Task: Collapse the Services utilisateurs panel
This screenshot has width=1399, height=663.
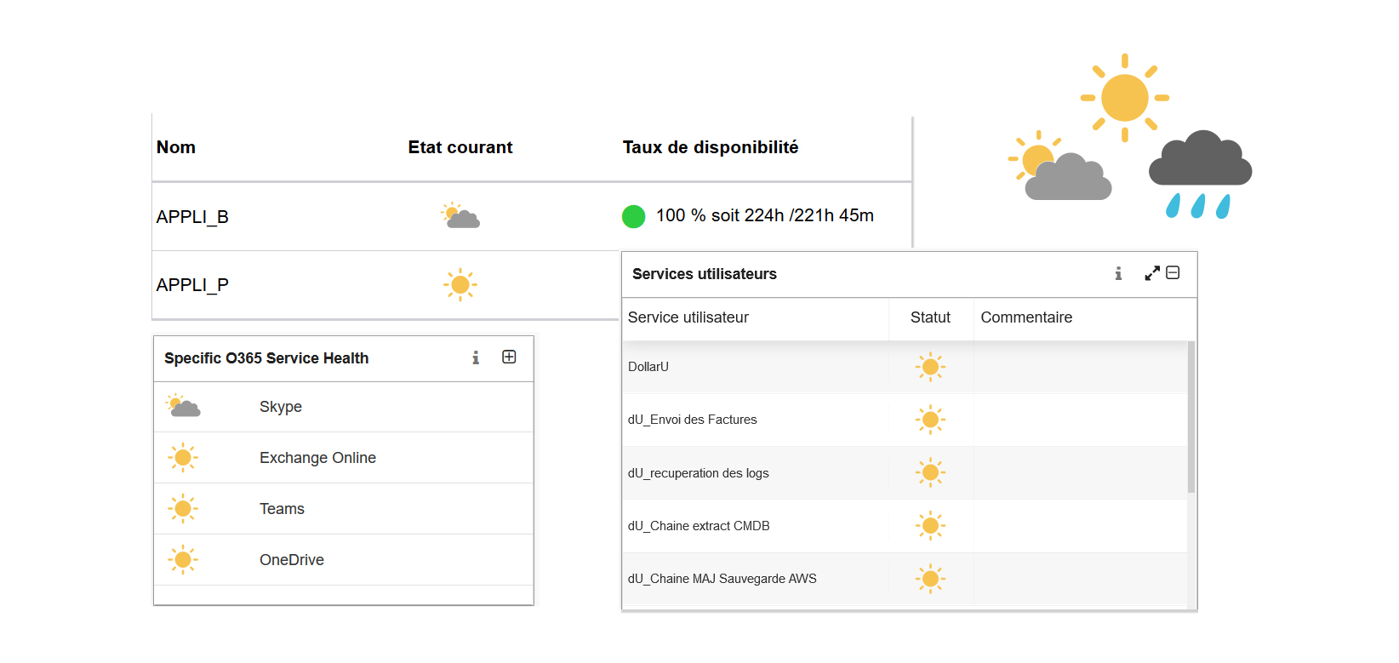Action: [x=1173, y=272]
